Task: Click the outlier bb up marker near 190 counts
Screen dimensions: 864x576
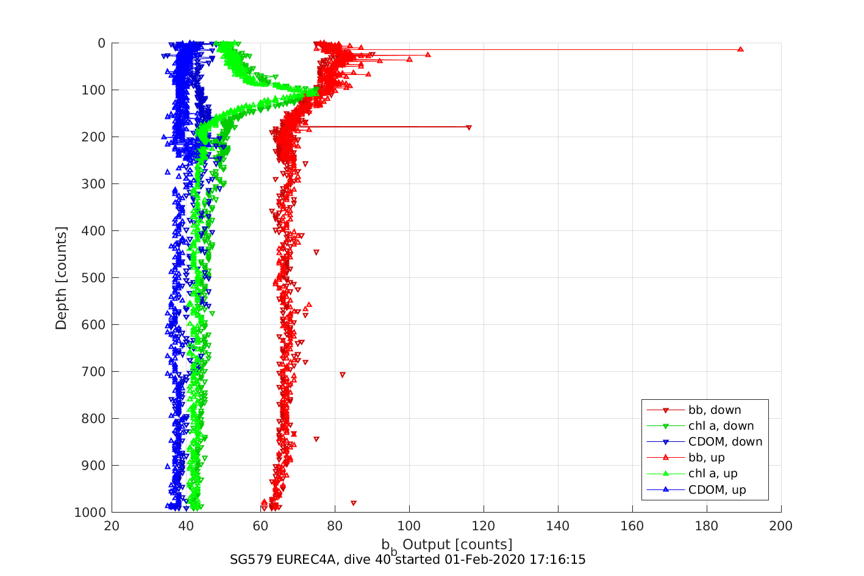Action: pos(740,49)
